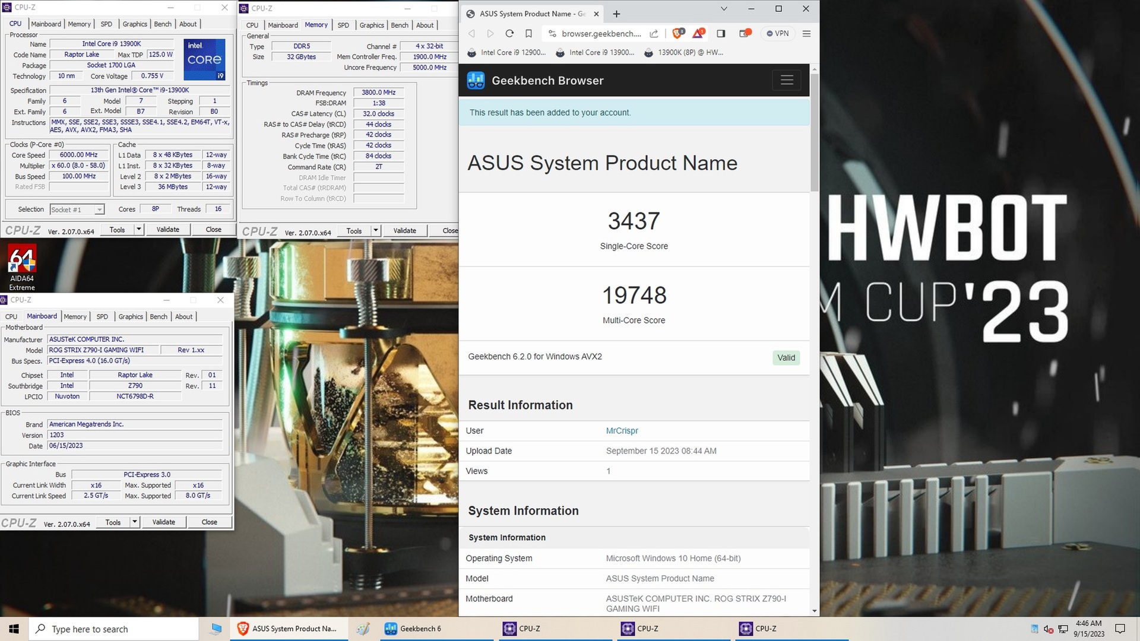Expand Geekbench Browser navigation menu
The height and width of the screenshot is (641, 1140).
click(787, 80)
